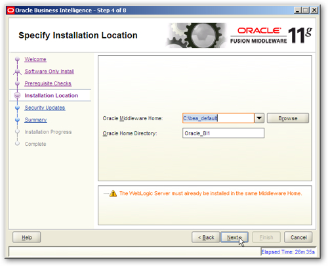Click the Oracle Home Directory label
Image resolution: width=328 pixels, height=266 pixels.
point(130,133)
